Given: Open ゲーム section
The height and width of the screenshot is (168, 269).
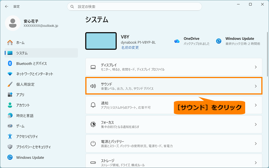Looking at the screenshot, I should click(x=41, y=126).
